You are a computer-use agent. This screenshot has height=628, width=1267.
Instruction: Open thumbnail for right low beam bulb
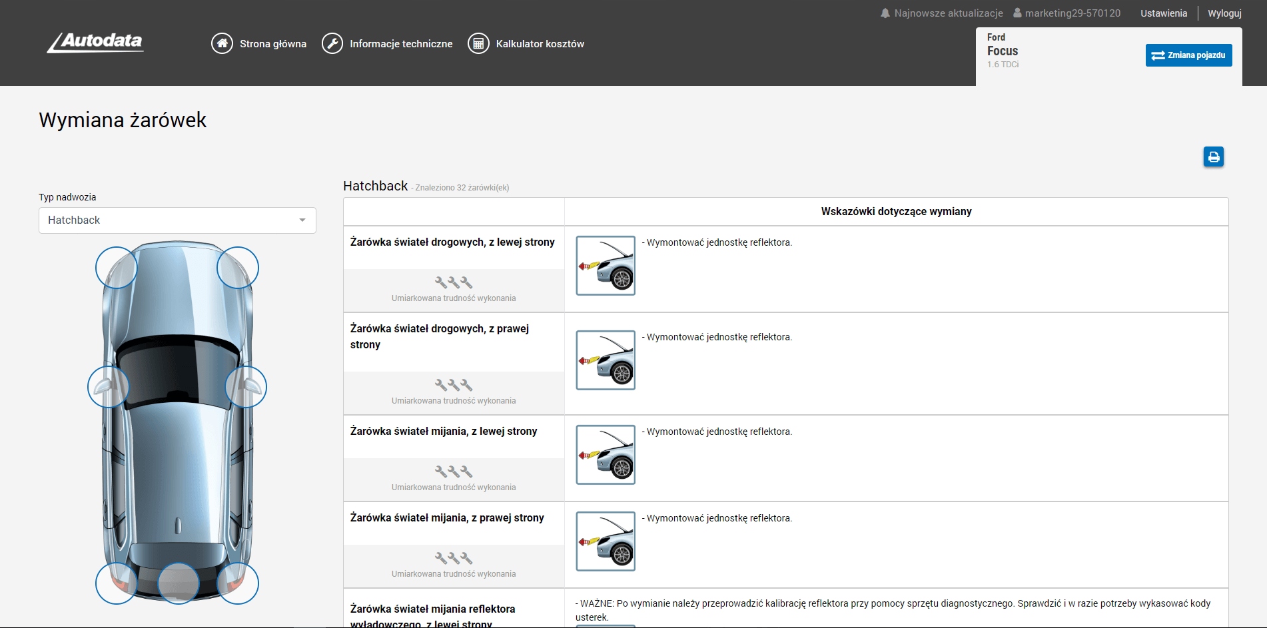click(605, 541)
